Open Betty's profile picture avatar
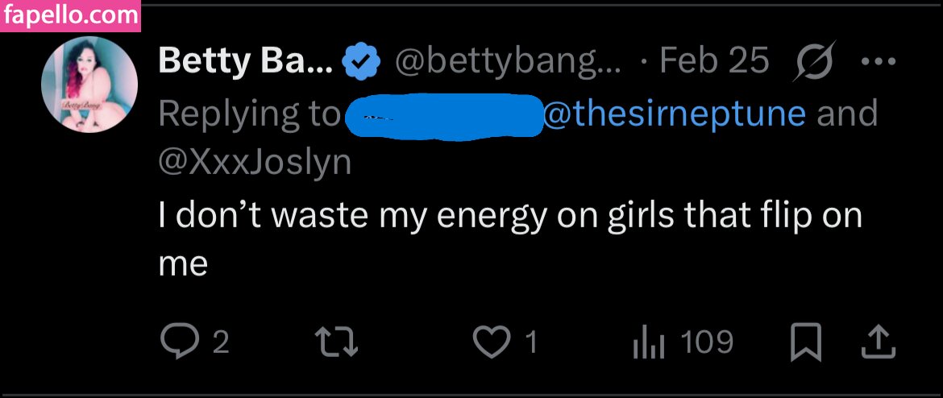 click(x=89, y=83)
